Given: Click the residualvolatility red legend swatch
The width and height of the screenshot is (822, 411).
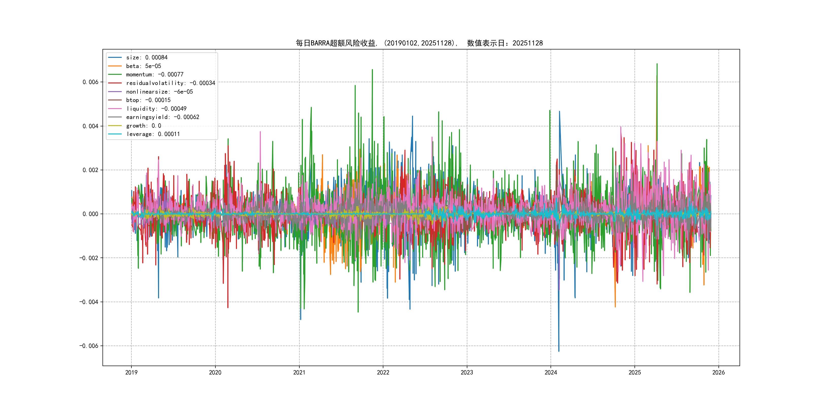Looking at the screenshot, I should [115, 83].
